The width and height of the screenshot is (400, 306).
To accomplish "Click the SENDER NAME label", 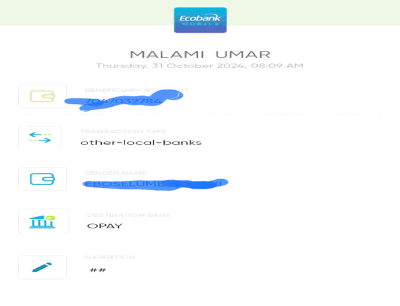I will coord(115,173).
